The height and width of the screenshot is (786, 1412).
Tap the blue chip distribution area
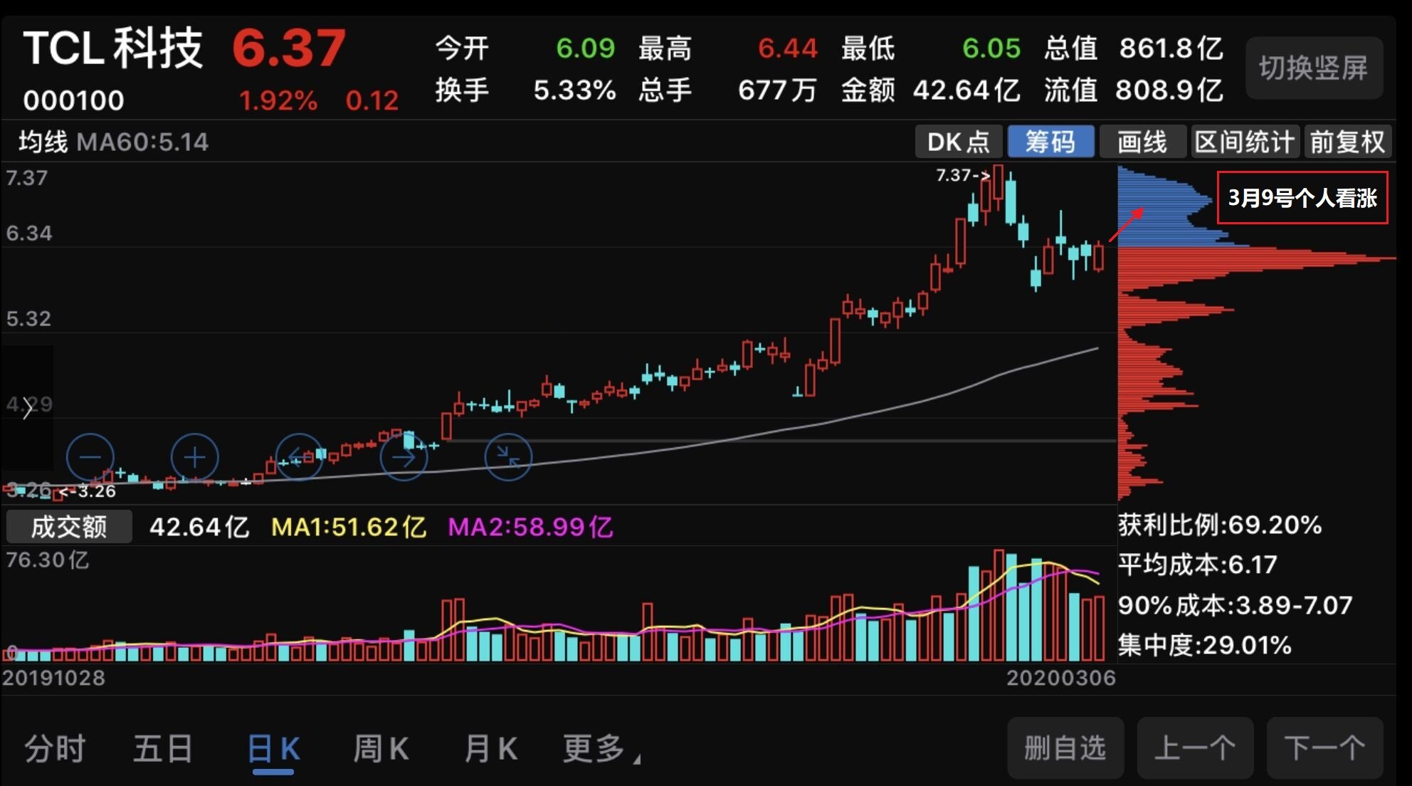click(1163, 206)
